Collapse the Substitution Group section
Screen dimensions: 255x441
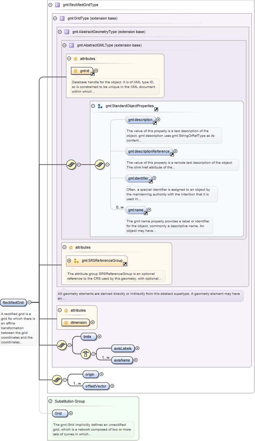coord(50,401)
